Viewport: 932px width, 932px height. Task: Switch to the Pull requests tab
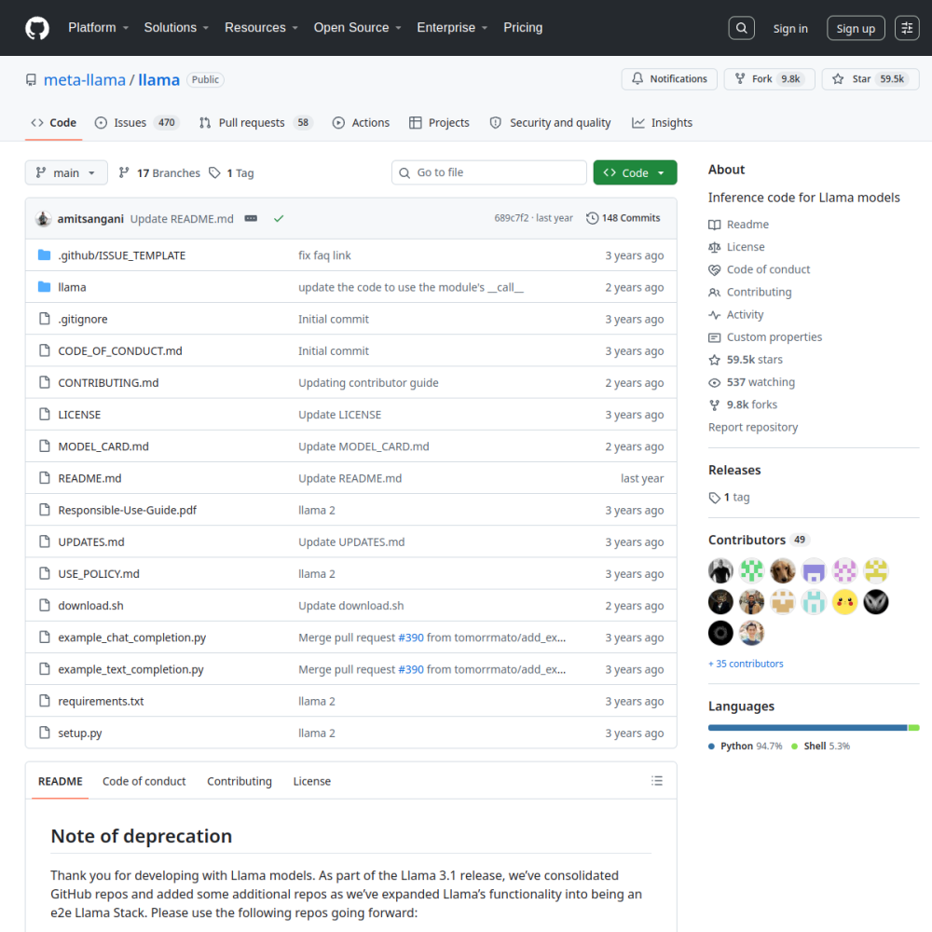click(255, 122)
